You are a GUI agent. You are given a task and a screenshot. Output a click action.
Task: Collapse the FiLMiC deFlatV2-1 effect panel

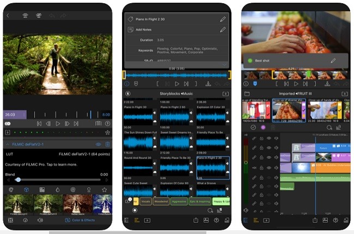pos(8,144)
